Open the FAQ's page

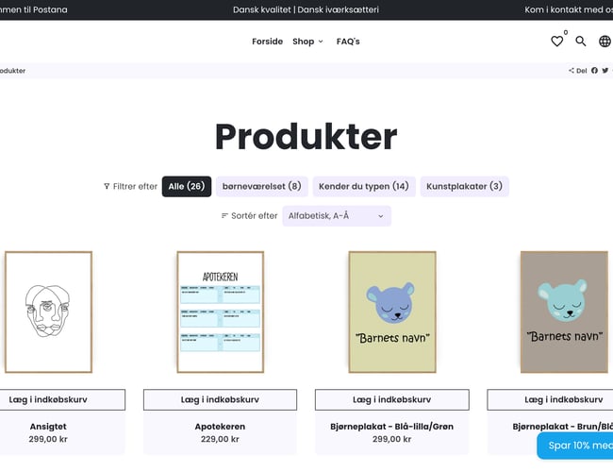348,42
